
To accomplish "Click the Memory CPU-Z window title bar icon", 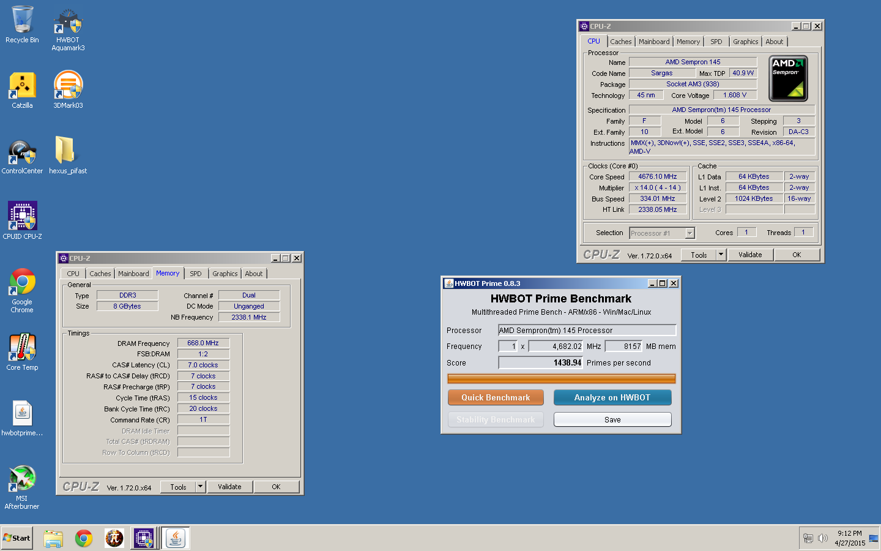I will coord(64,258).
